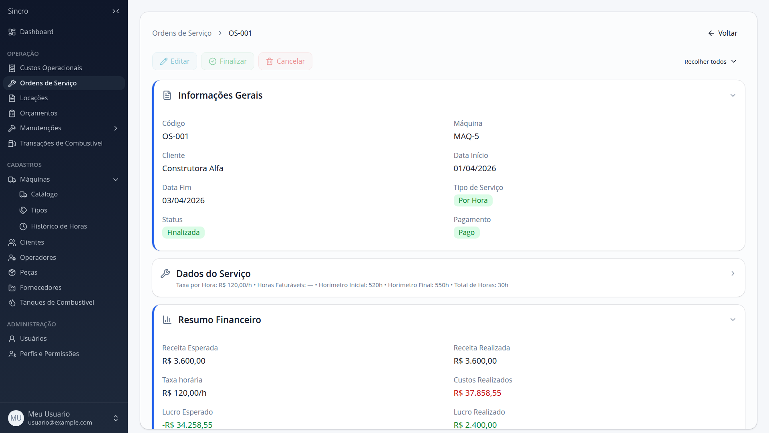Screen dimensions: 769x433
Task: Click the Orçamentos clipboard icon
Action: tap(12, 113)
